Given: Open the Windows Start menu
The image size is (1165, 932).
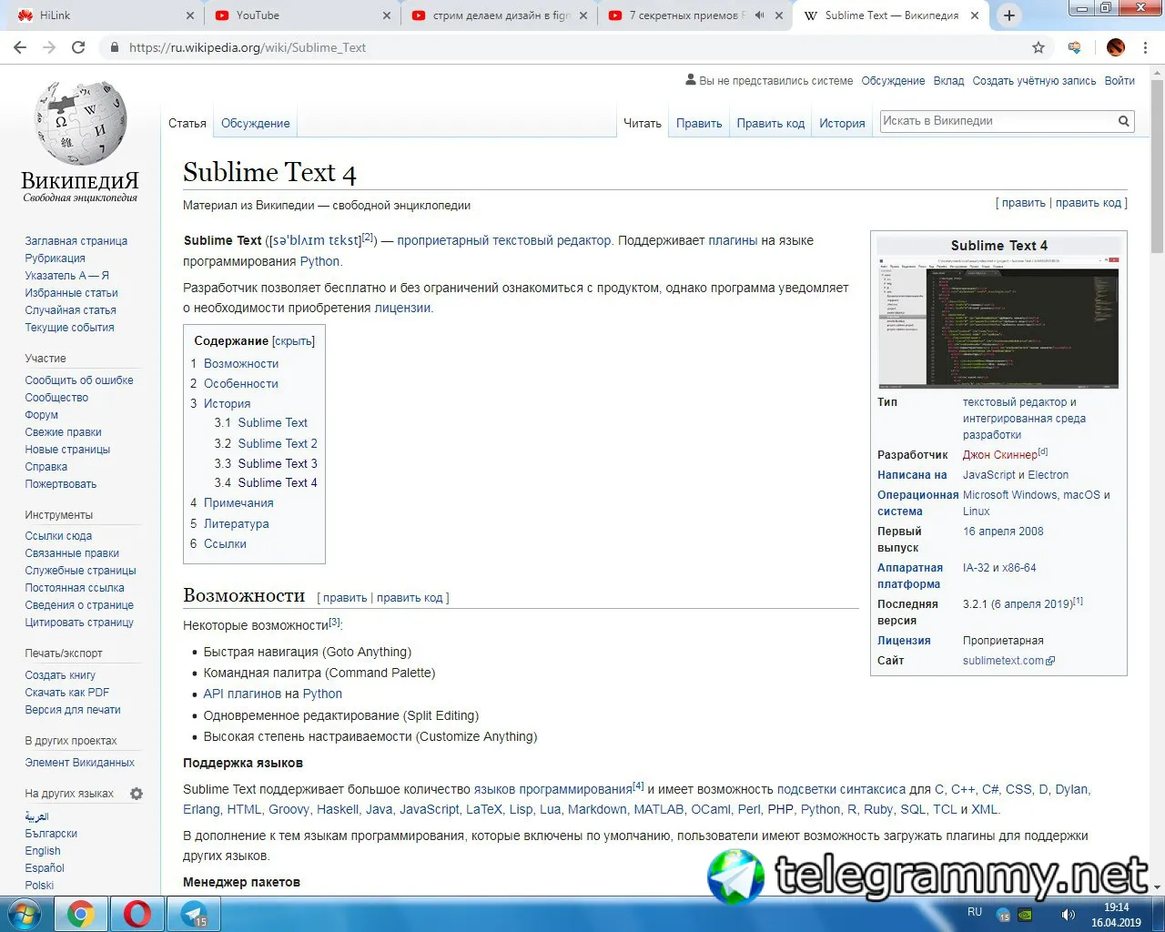Looking at the screenshot, I should 25,914.
